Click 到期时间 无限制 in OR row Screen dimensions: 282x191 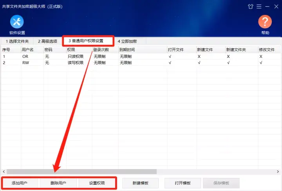pos(126,56)
